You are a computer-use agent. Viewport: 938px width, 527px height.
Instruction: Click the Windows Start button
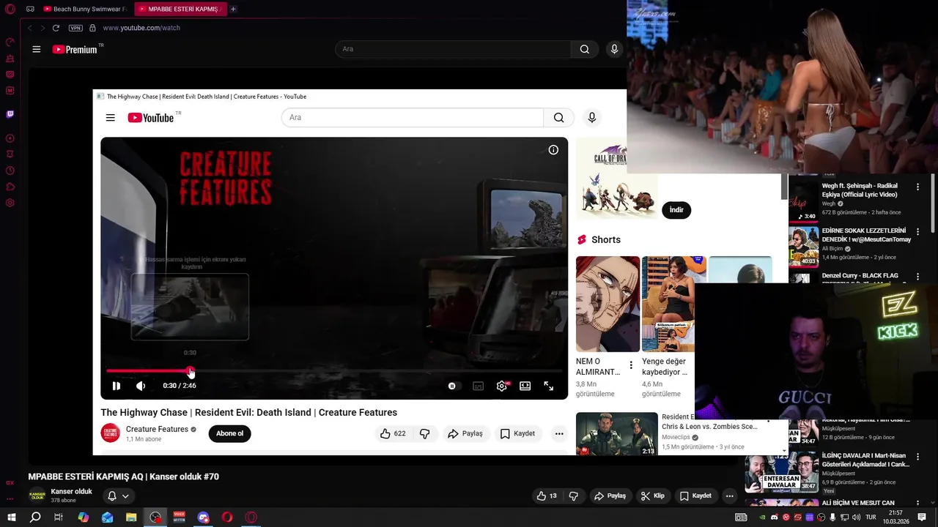(x=11, y=517)
